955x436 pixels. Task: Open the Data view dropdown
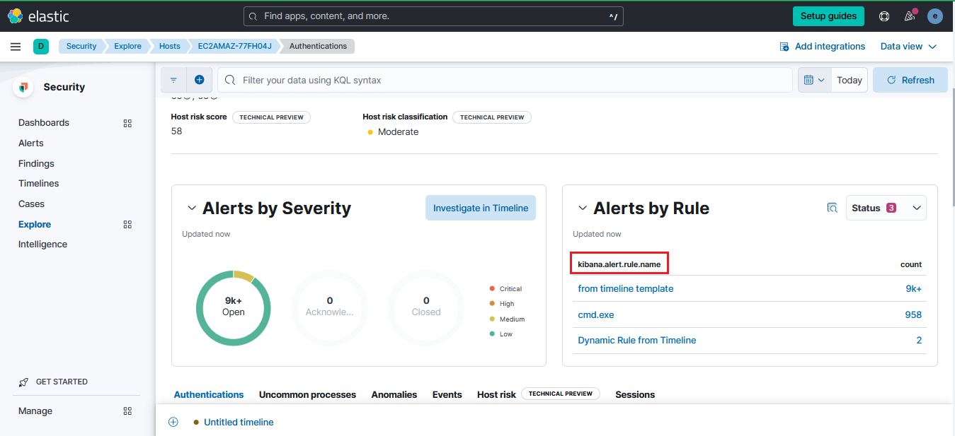click(908, 46)
